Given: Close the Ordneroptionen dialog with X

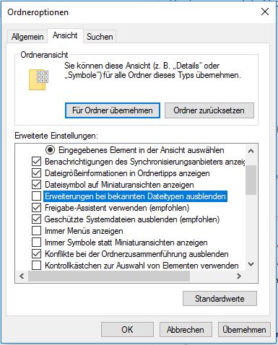Looking at the screenshot, I should tap(265, 12).
